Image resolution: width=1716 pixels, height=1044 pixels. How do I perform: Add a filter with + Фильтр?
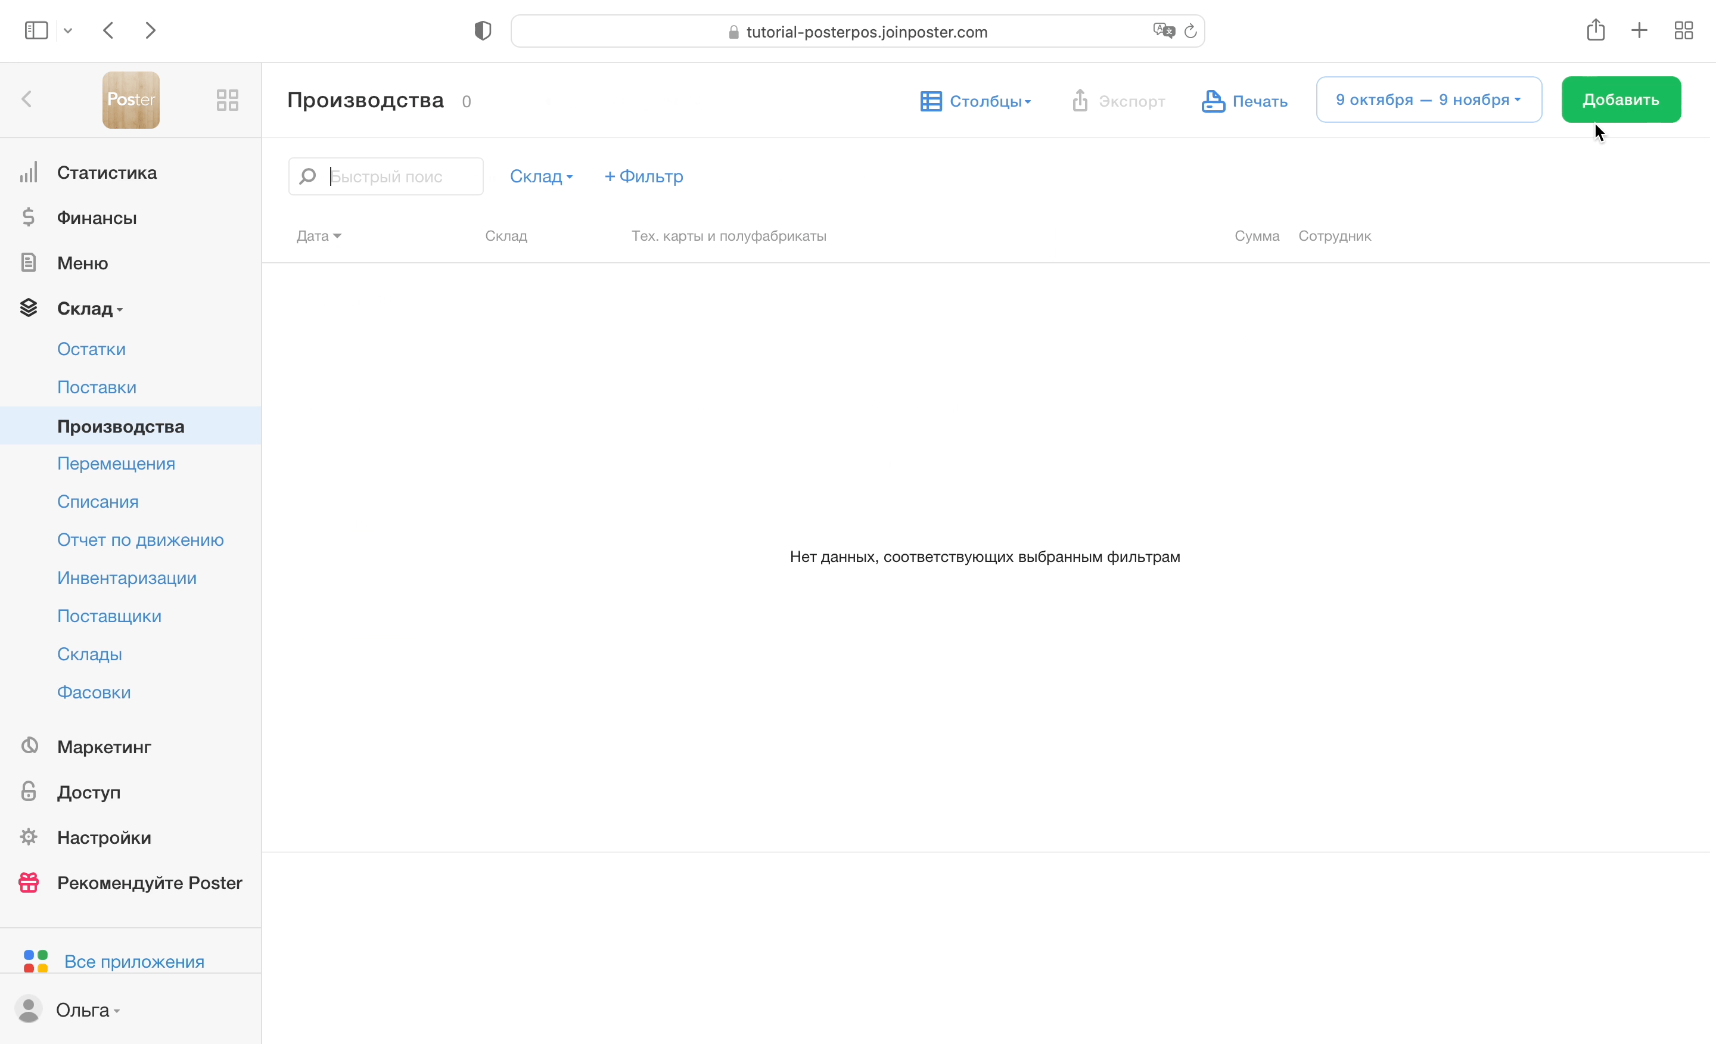[643, 176]
